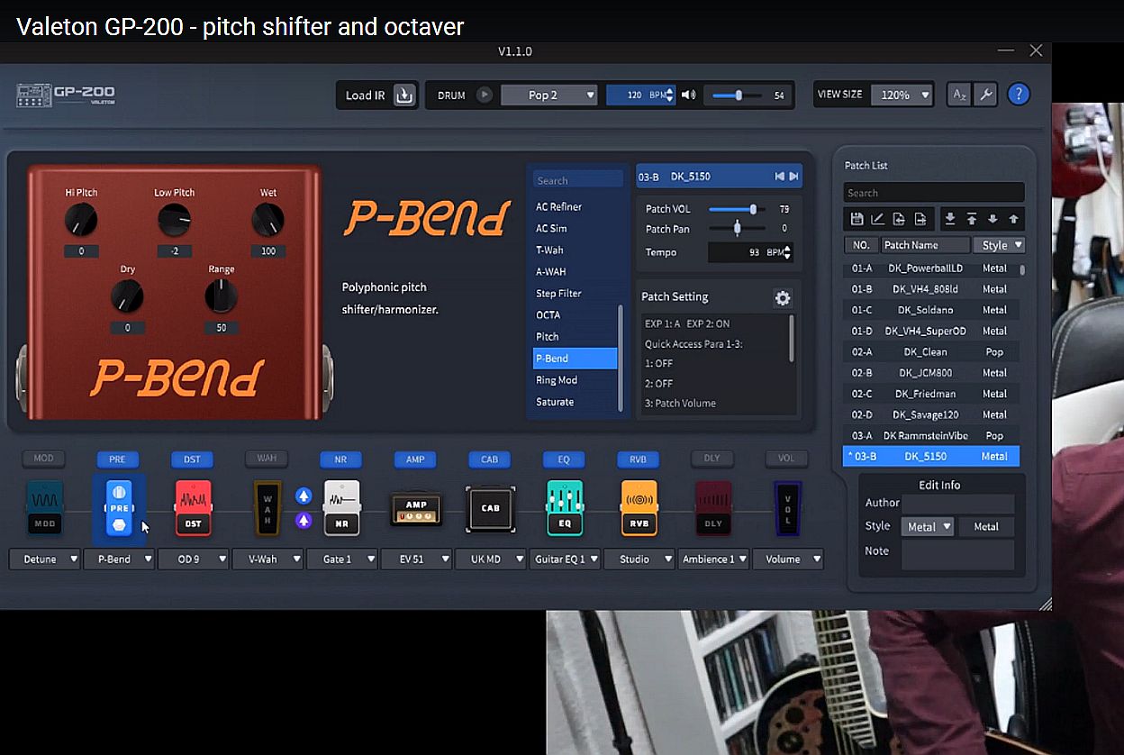Adjust the drum volume slider
Image resolution: width=1124 pixels, height=755 pixels.
pos(735,95)
